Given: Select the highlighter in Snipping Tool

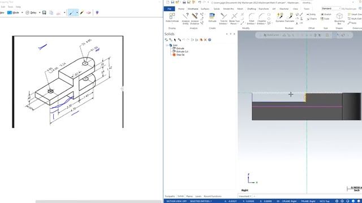Looking at the screenshot, I should pos(82,12).
